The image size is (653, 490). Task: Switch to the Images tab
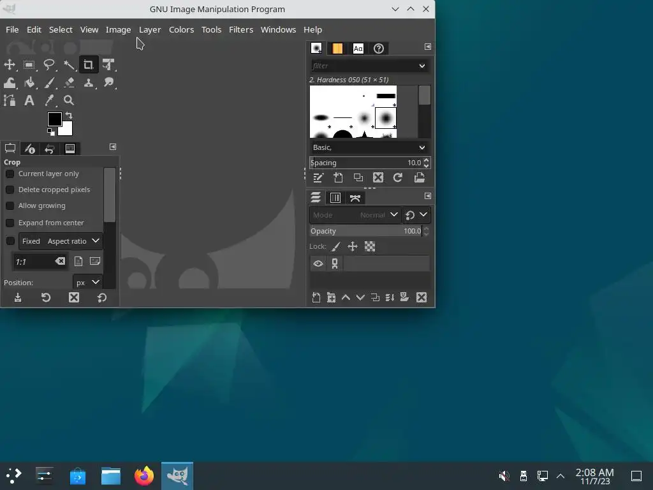point(70,149)
